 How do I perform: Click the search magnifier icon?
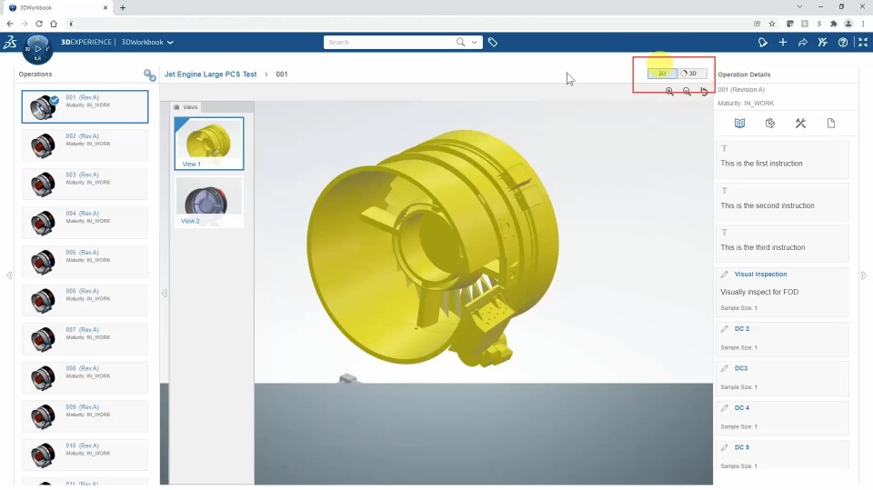pos(460,43)
